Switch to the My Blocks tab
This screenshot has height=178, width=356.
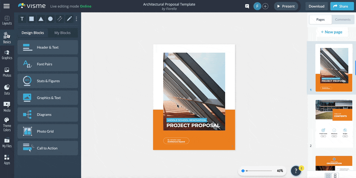coord(63,33)
